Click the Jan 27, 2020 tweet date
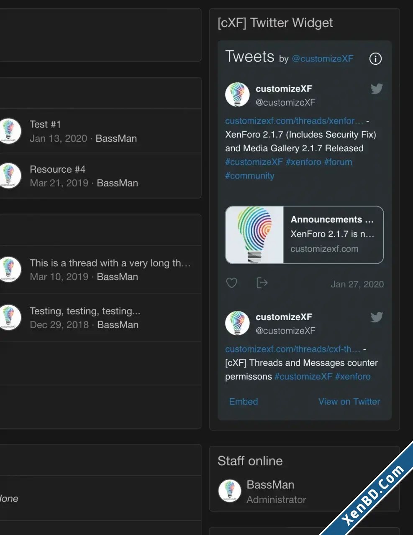 357,284
